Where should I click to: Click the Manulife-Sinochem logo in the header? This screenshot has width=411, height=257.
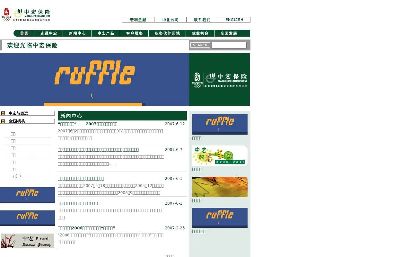tap(26, 15)
